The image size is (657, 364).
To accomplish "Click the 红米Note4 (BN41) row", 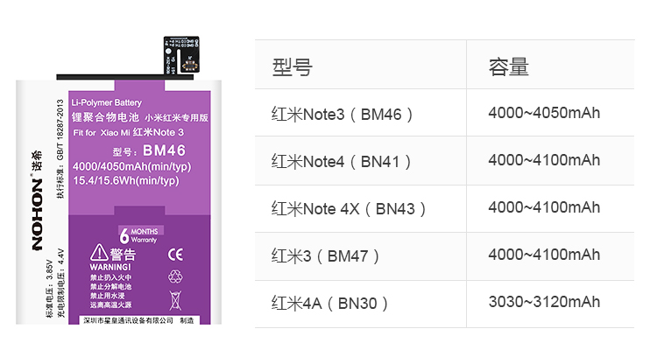I will pyautogui.click(x=342, y=161).
